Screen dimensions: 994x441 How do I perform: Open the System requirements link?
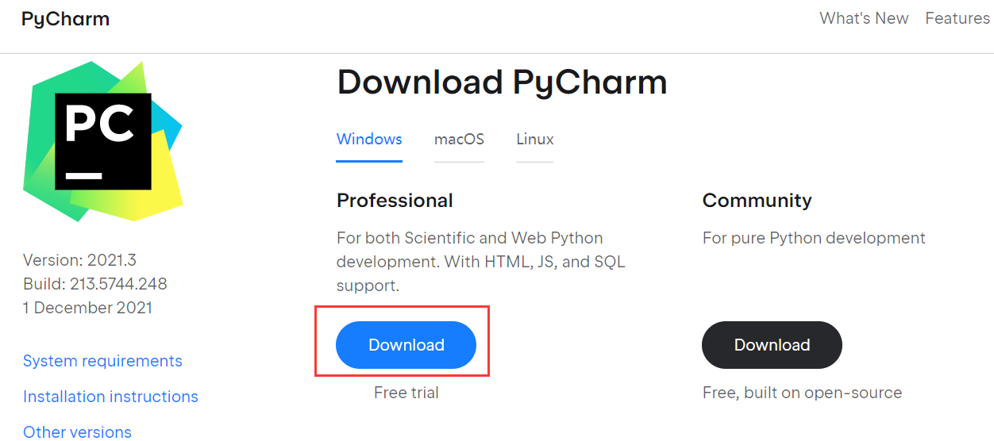coord(102,361)
